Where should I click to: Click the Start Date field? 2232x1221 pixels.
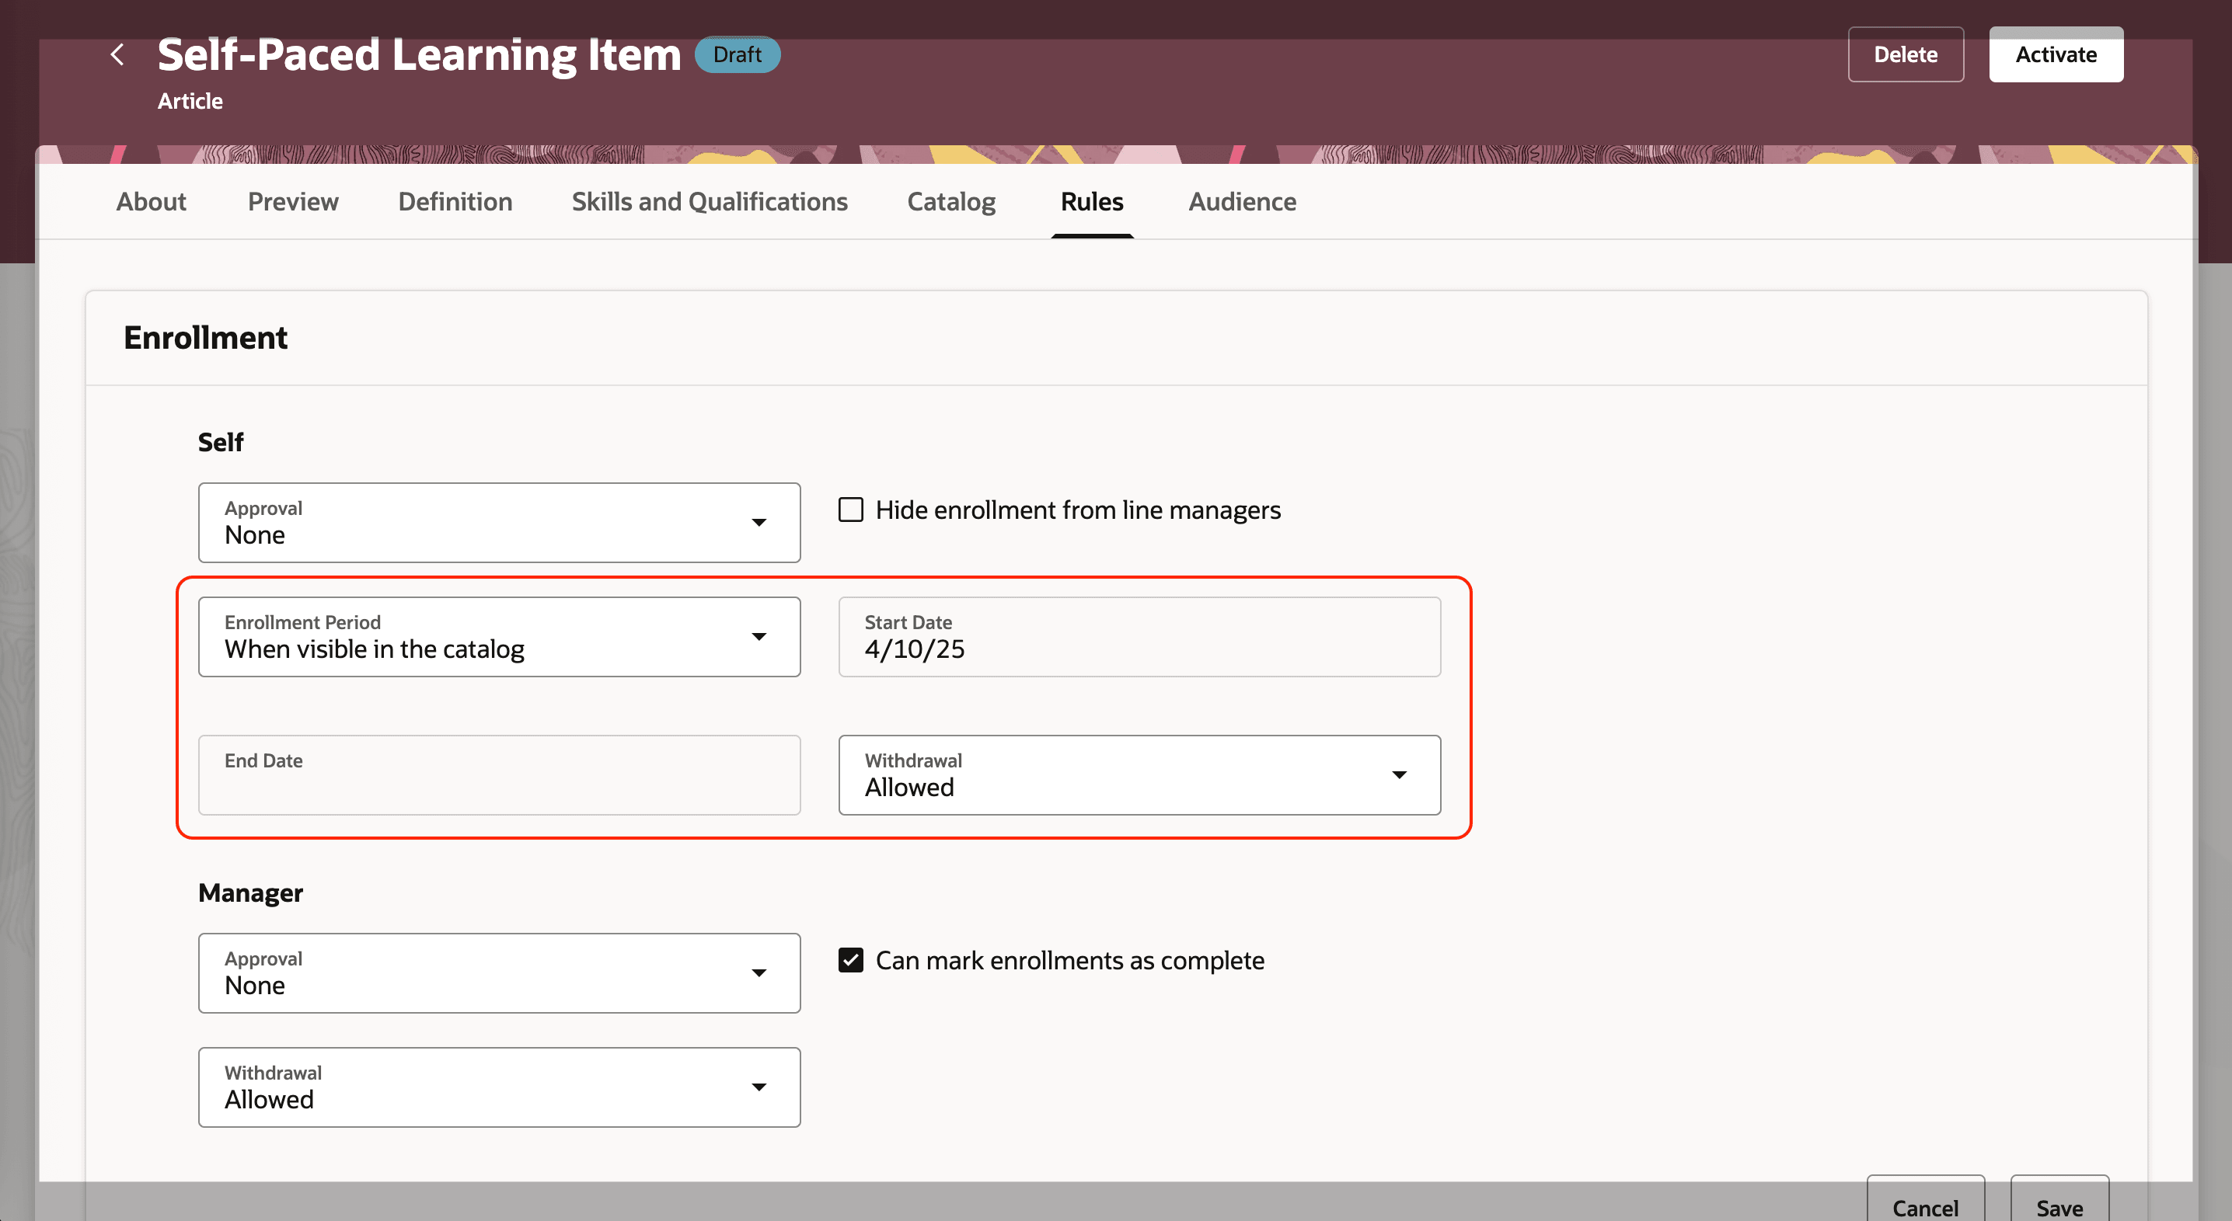(1139, 636)
